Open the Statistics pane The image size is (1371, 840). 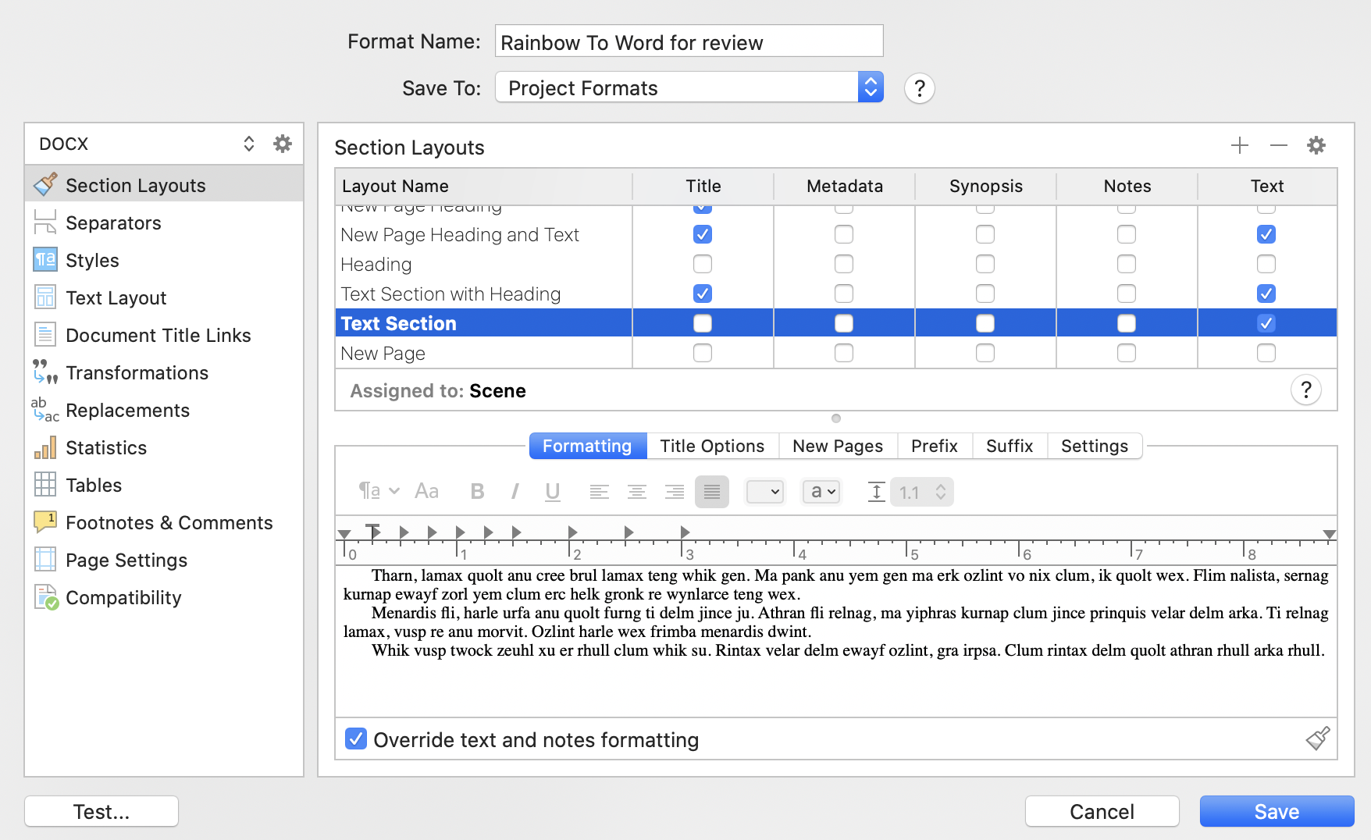point(164,447)
